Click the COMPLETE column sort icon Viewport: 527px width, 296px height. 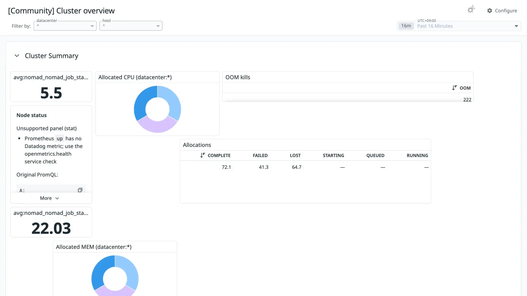tap(203, 155)
